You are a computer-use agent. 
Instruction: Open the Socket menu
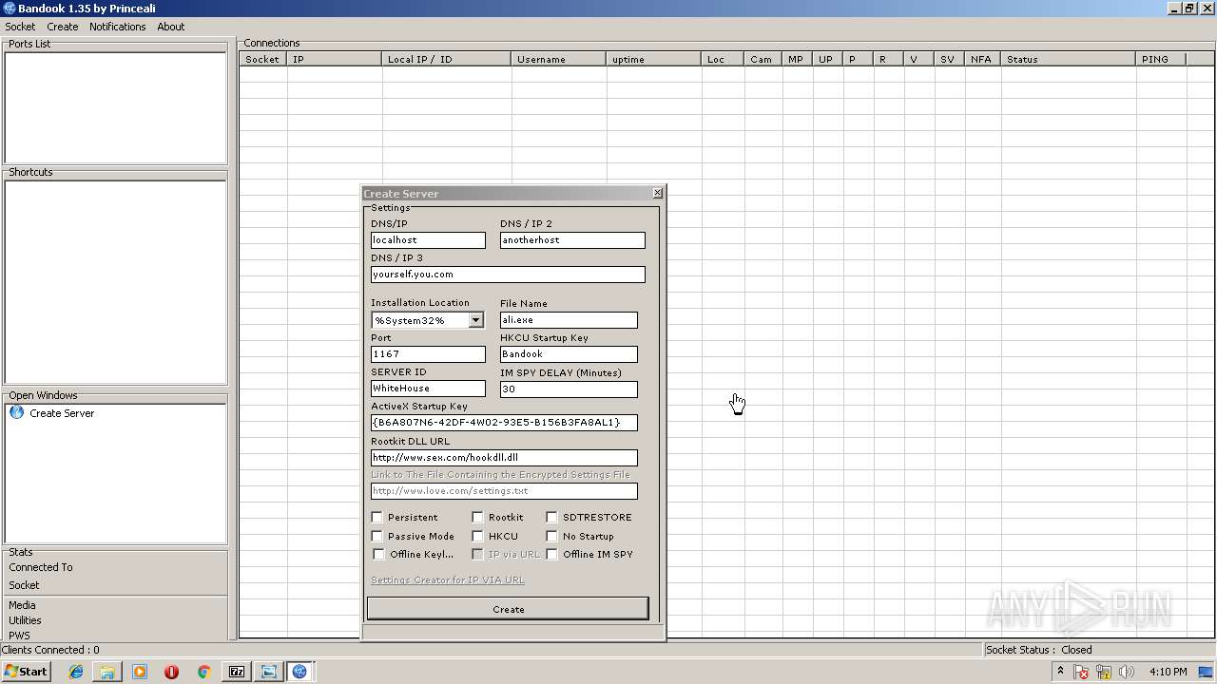(x=20, y=27)
